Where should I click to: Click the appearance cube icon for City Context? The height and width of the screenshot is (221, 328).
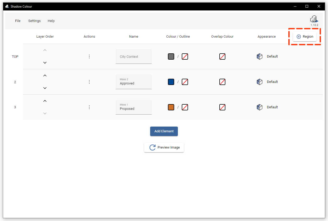(260, 56)
